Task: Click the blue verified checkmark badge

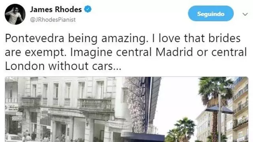Action: pyautogui.click(x=88, y=9)
